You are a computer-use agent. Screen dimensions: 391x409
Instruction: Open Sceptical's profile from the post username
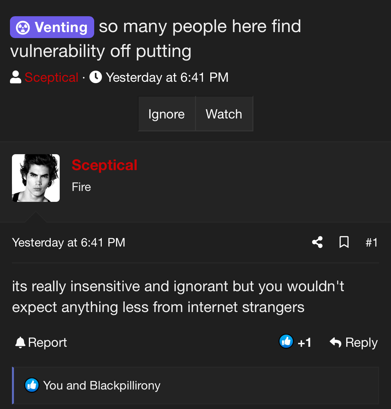(104, 165)
